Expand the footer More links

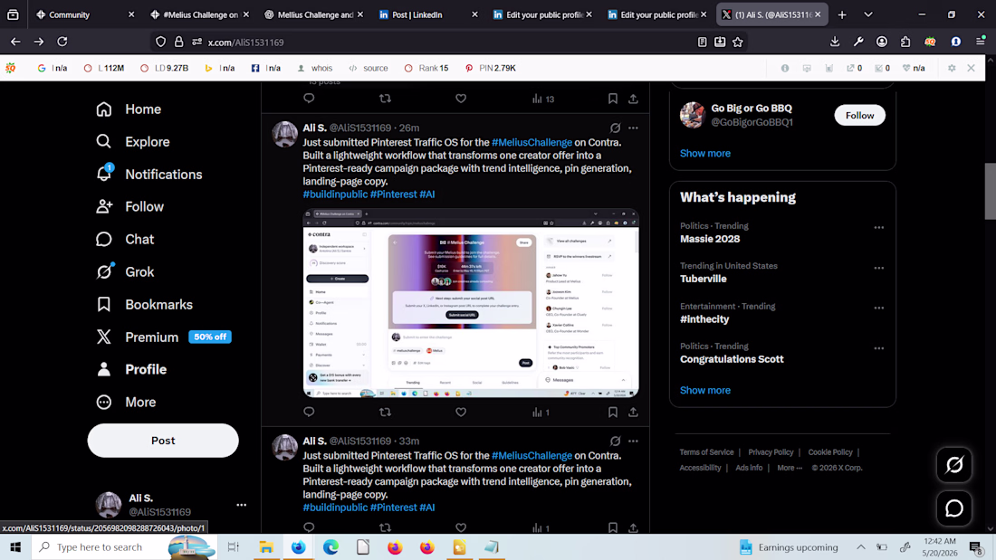[789, 468]
